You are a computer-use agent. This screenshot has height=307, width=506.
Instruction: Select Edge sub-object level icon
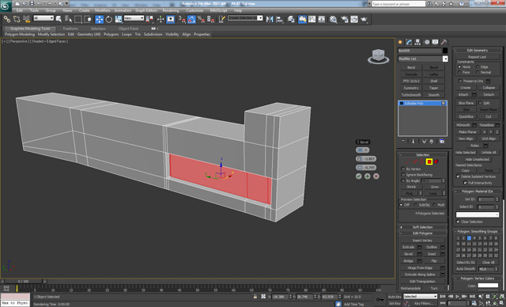pos(415,161)
